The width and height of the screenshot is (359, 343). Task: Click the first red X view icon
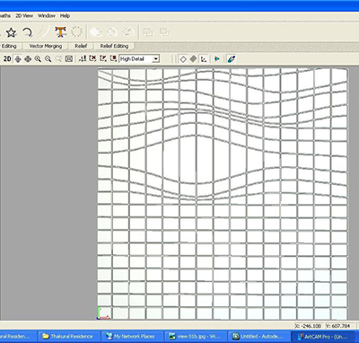(92, 58)
